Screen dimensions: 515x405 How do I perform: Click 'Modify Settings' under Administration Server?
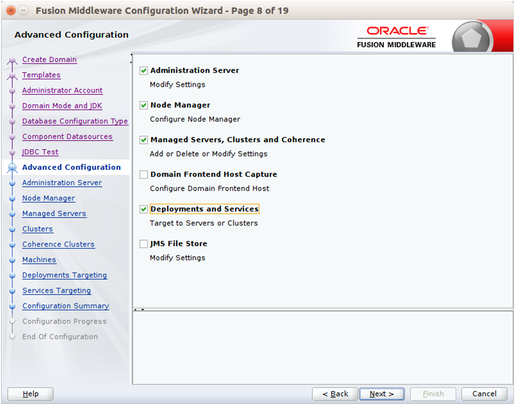(x=177, y=84)
